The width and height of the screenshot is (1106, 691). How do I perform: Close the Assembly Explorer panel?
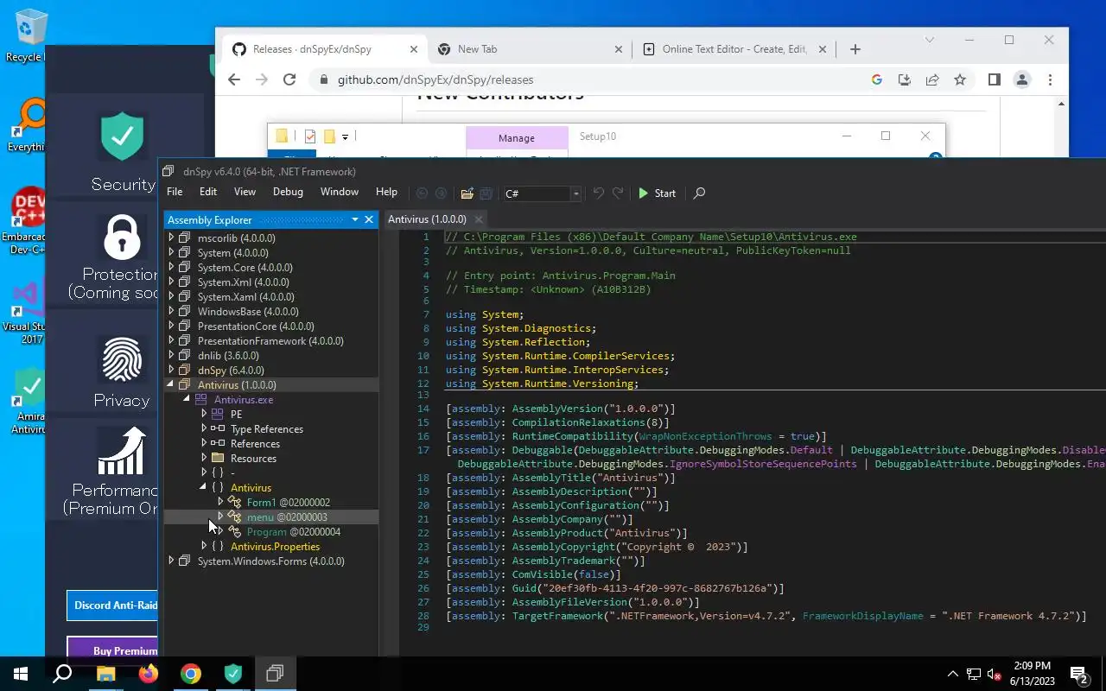tap(369, 219)
